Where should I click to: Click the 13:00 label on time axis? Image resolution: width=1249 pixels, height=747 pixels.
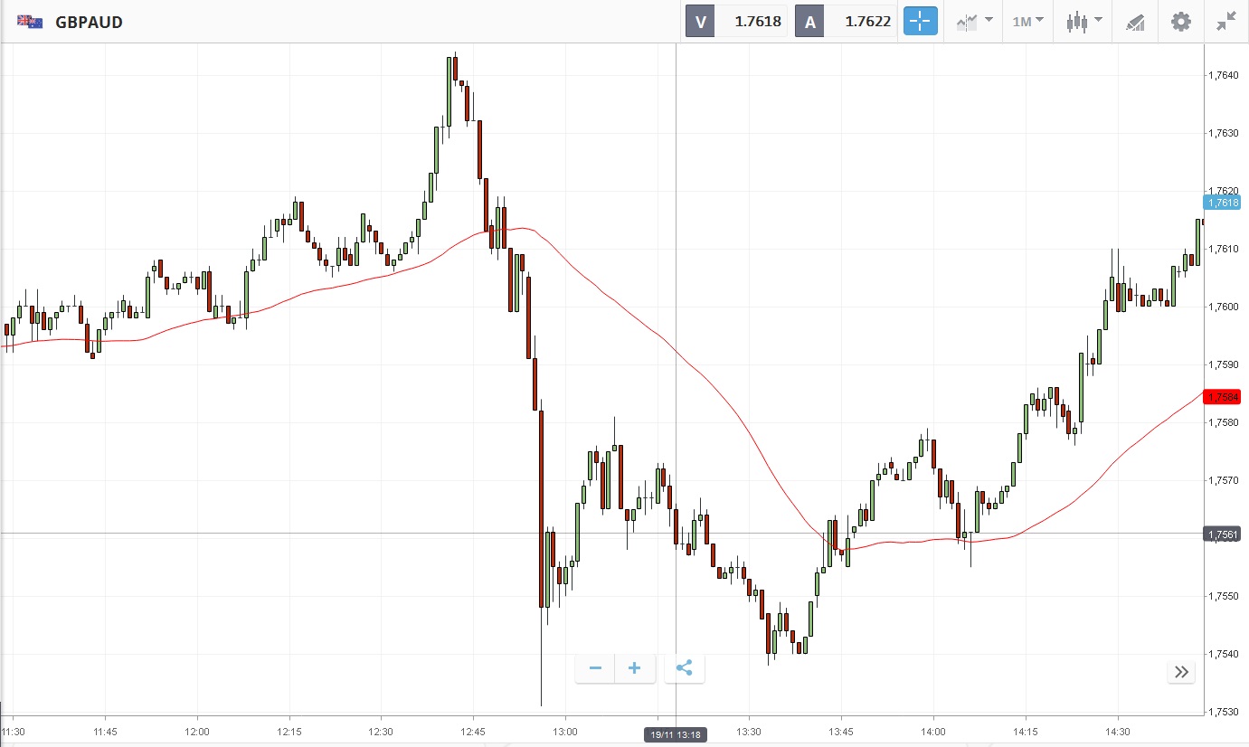565,731
